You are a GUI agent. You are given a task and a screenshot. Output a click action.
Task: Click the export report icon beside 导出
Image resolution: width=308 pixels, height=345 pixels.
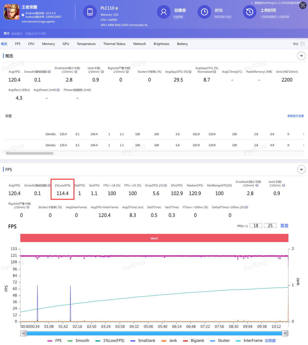[x=303, y=44]
